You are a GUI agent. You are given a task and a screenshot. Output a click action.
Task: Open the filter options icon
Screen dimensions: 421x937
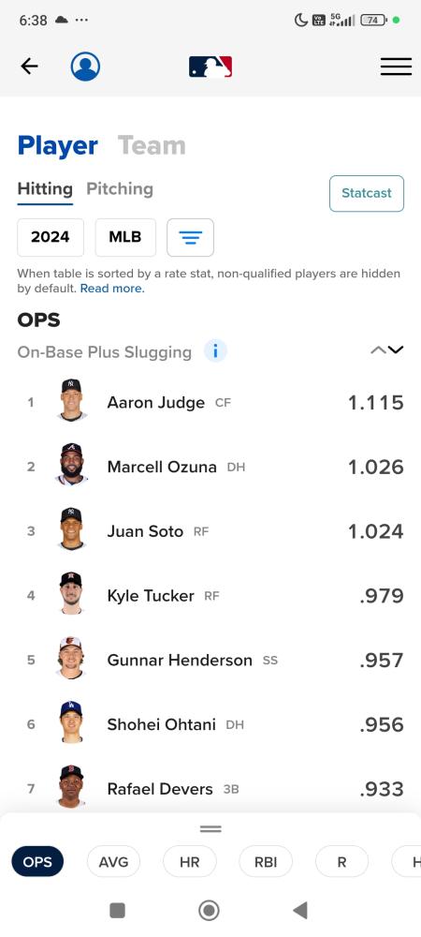coord(190,237)
